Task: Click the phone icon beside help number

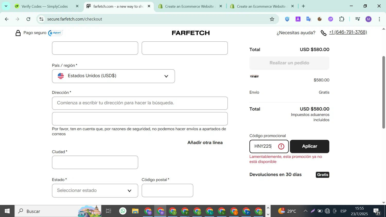Action: pyautogui.click(x=323, y=33)
